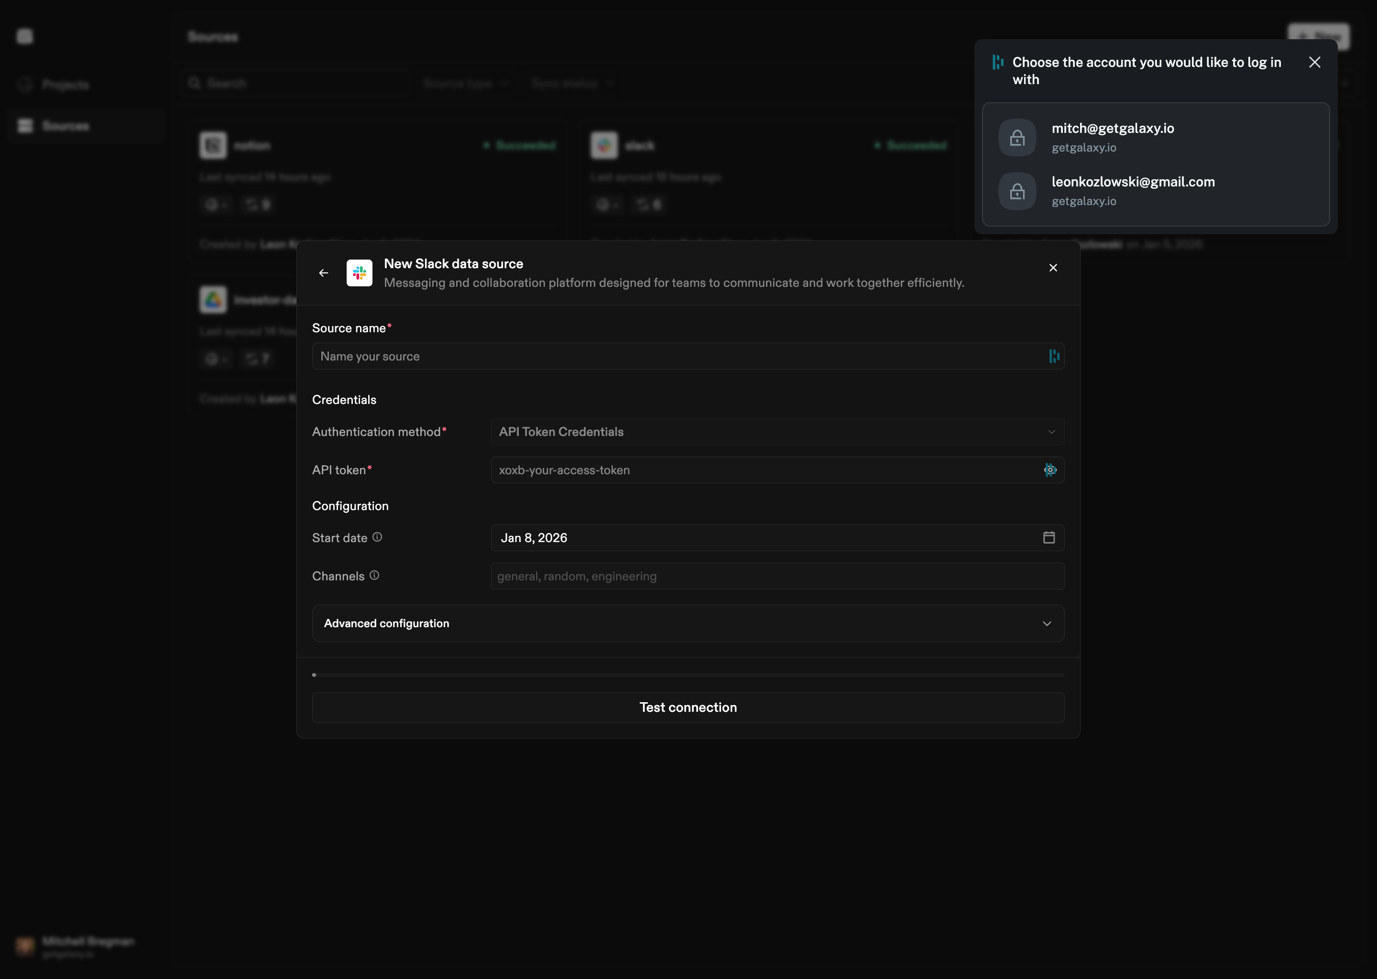
Task: Click the Google Drive icon on the investor source card
Action: coord(213,300)
